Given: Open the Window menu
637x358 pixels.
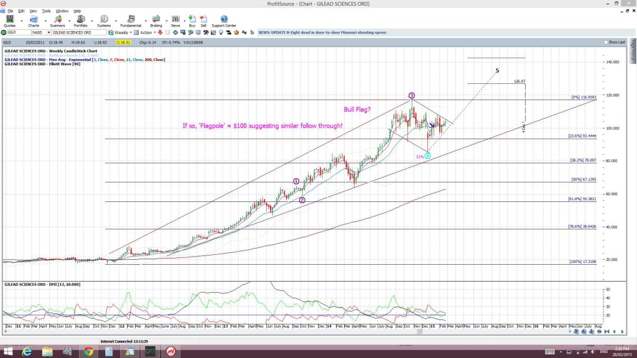Looking at the screenshot, I should pos(62,11).
